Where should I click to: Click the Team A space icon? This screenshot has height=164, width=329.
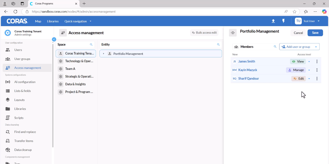coord(61,69)
